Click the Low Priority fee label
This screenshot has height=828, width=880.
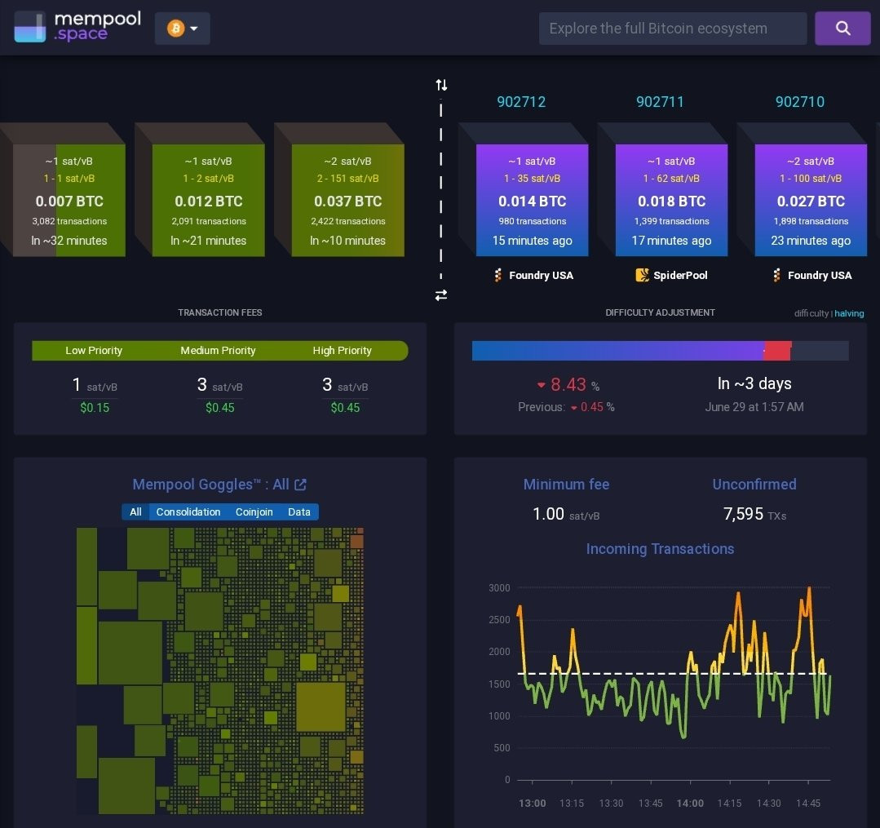tap(94, 350)
